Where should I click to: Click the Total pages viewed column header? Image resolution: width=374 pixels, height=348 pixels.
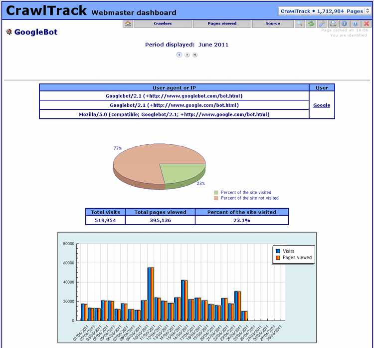160,212
